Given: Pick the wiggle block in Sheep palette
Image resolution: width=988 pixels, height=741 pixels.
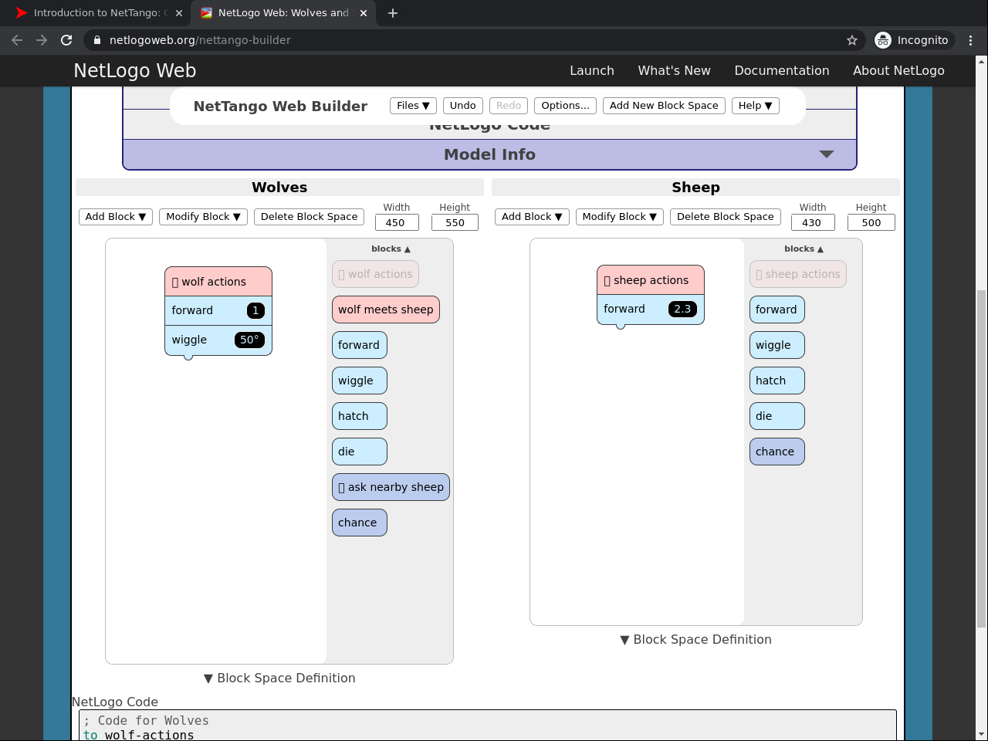Looking at the screenshot, I should click(x=777, y=345).
